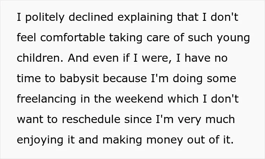Click the word "babysit"
This screenshot has height=159, width=265.
(x=79, y=79)
